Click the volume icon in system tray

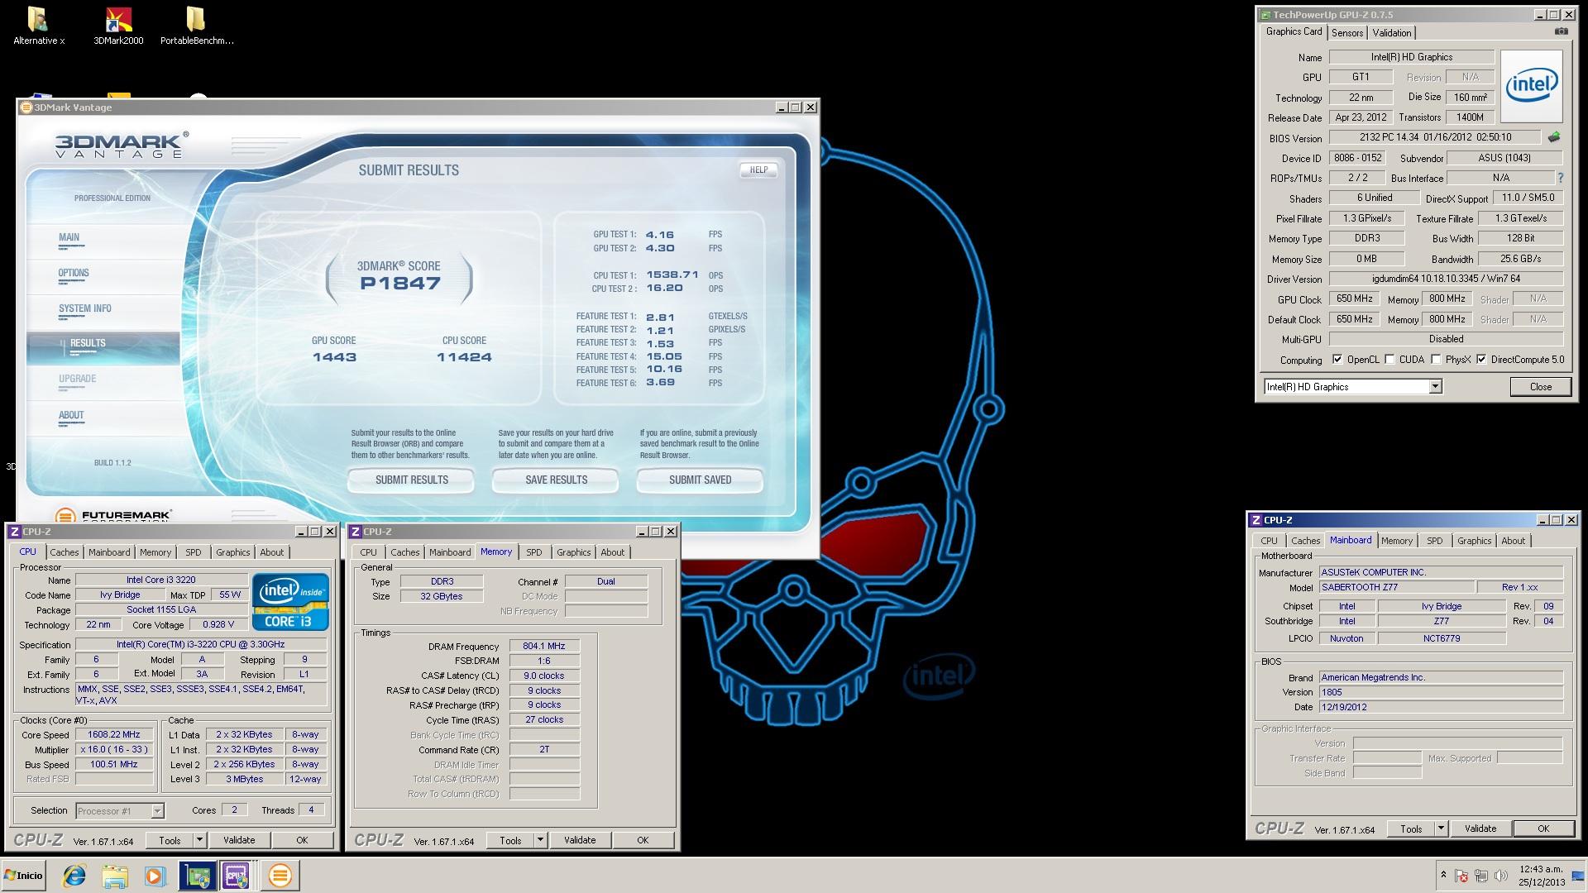tap(1500, 876)
